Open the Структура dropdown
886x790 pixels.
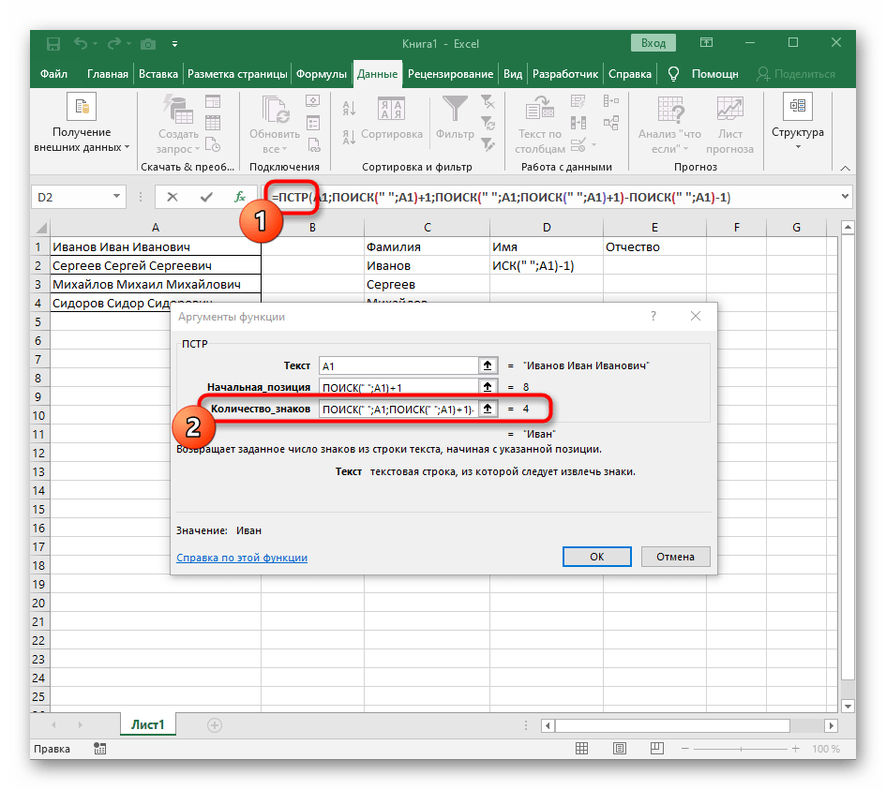(x=798, y=122)
